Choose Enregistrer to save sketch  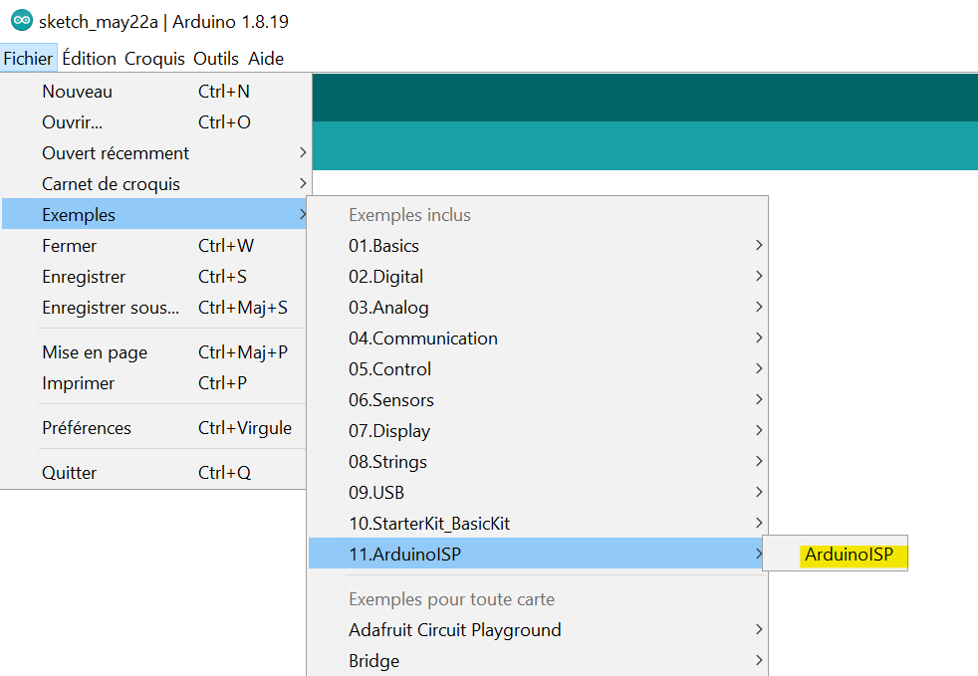(154, 276)
